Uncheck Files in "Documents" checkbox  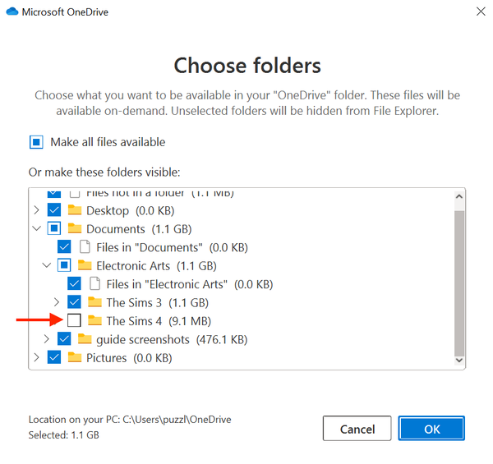[64, 247]
